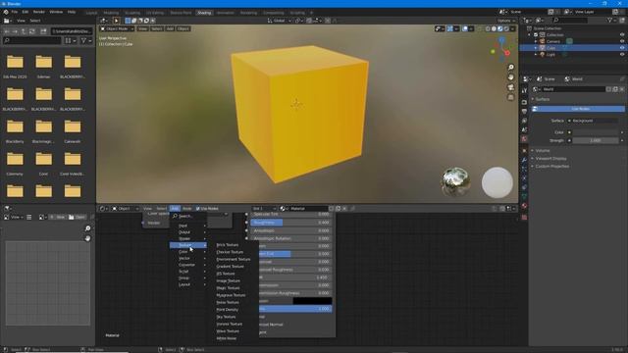
Task: Click the image editor zoom magnifier icon
Action: pos(87,228)
